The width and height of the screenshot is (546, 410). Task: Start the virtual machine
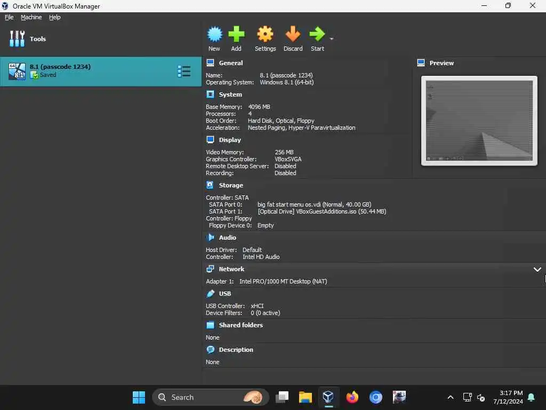tap(317, 34)
